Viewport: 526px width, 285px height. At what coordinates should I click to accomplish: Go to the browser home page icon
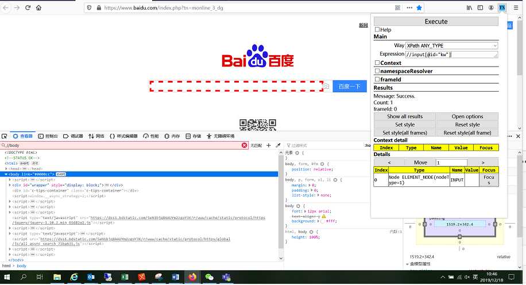[39, 7]
